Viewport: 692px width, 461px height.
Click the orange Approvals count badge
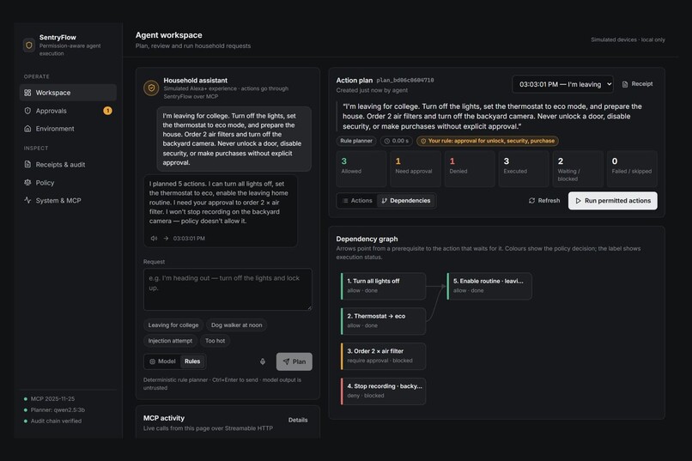click(x=107, y=111)
